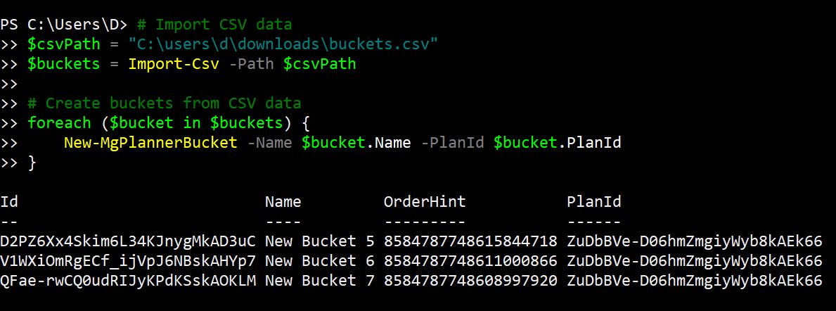
Task: Click the foreach keyword
Action: click(x=59, y=123)
